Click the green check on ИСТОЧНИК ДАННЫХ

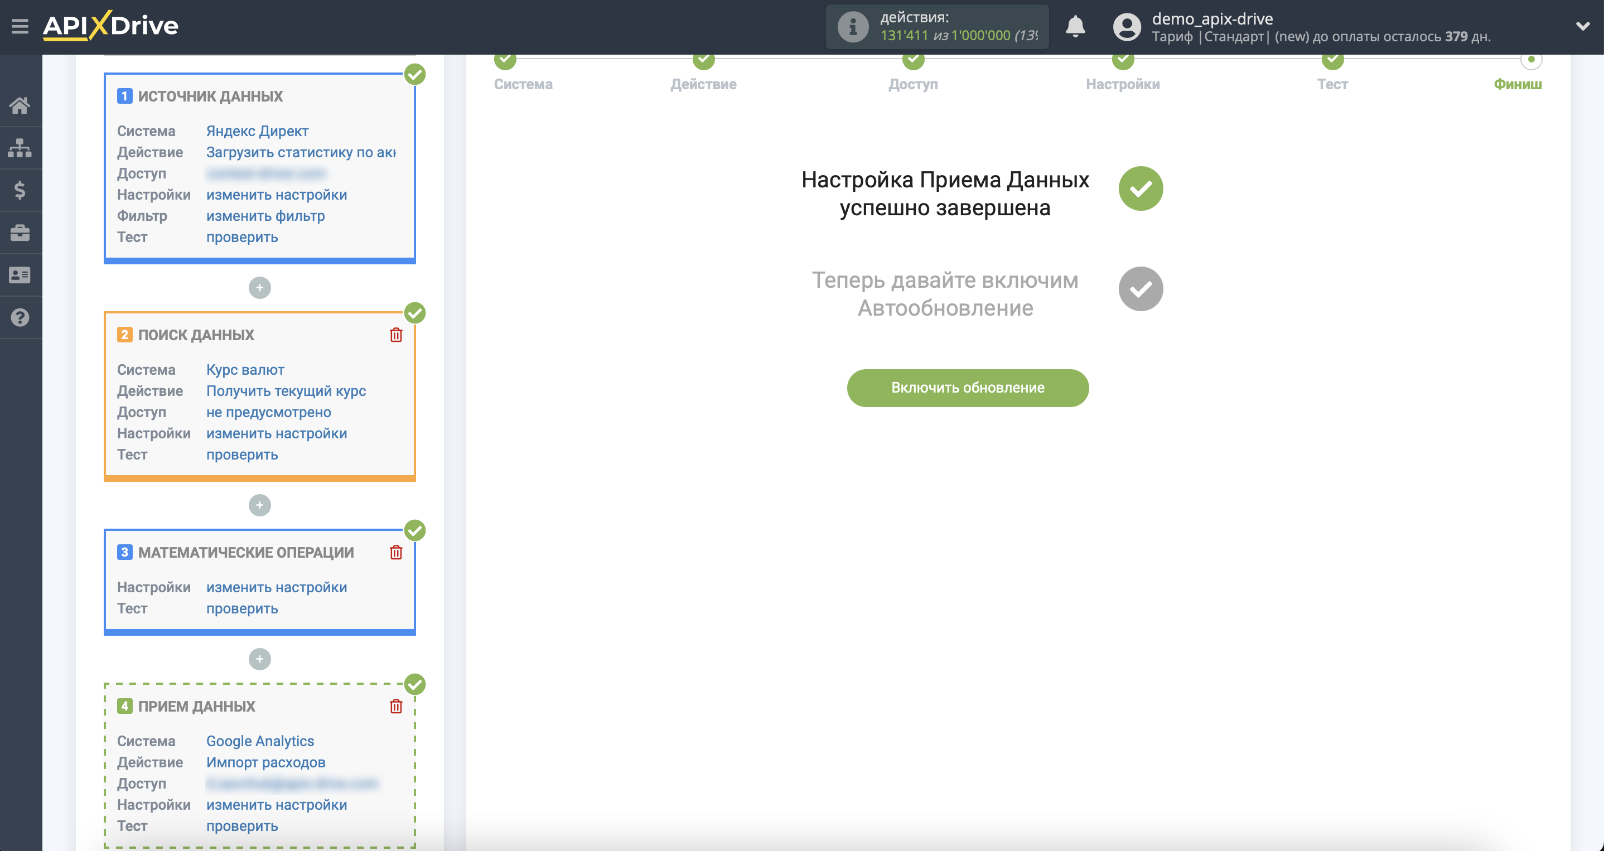coord(415,75)
